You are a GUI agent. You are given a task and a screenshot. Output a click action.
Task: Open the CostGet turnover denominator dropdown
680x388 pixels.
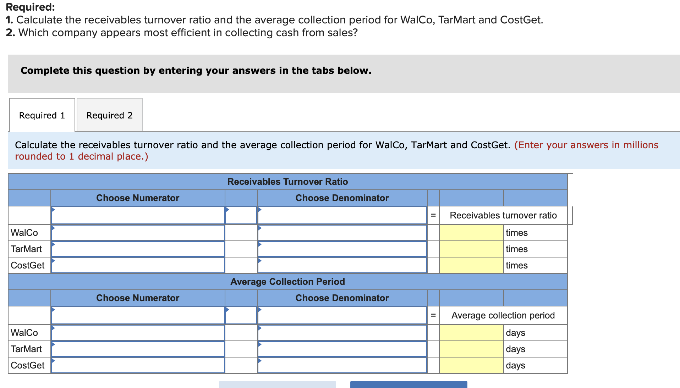342,265
